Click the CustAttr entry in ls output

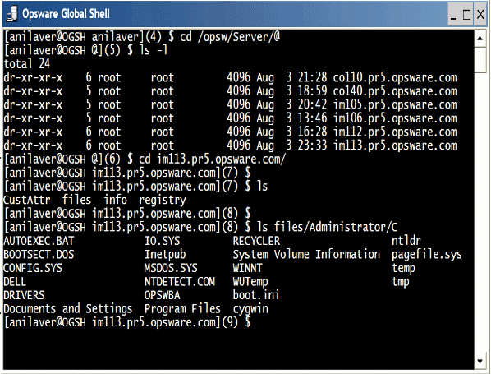click(x=27, y=200)
